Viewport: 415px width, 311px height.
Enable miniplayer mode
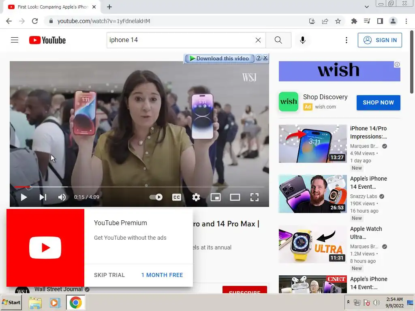coord(216,197)
